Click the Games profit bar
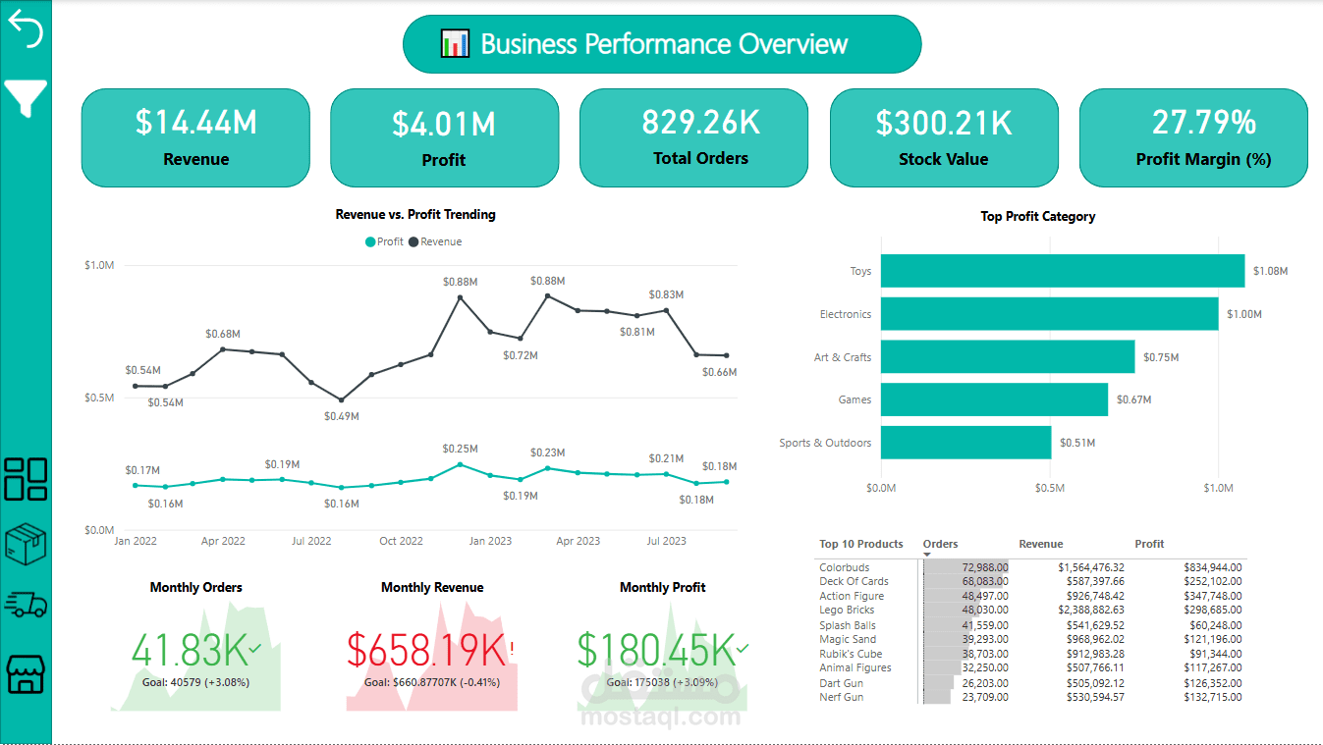The image size is (1323, 745). click(x=994, y=399)
